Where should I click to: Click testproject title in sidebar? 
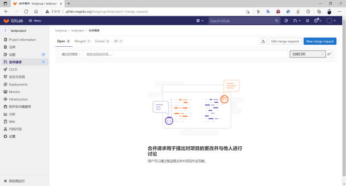click(x=19, y=31)
